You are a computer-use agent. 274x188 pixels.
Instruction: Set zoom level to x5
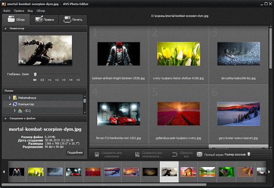[78, 80]
